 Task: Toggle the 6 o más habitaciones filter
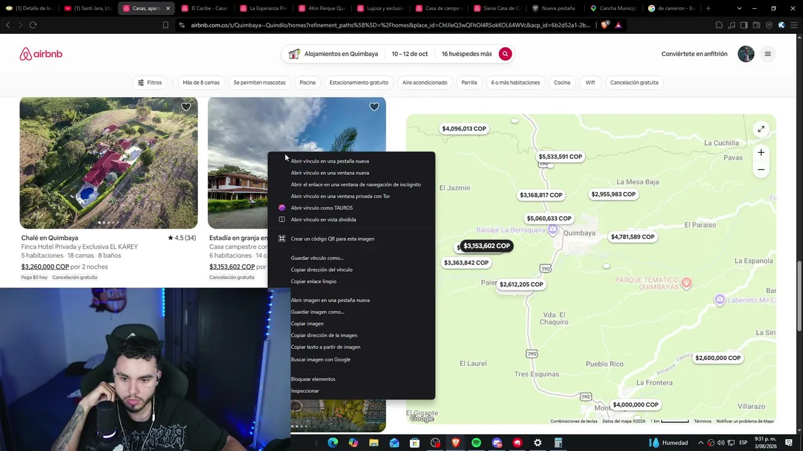point(516,83)
